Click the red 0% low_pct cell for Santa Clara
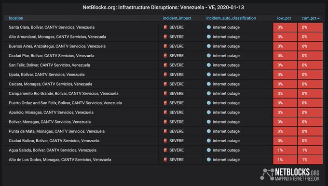The image size is (328, 186). 285,27
